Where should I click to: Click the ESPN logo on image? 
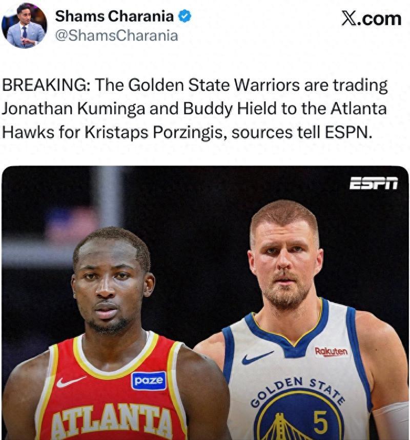click(x=374, y=183)
